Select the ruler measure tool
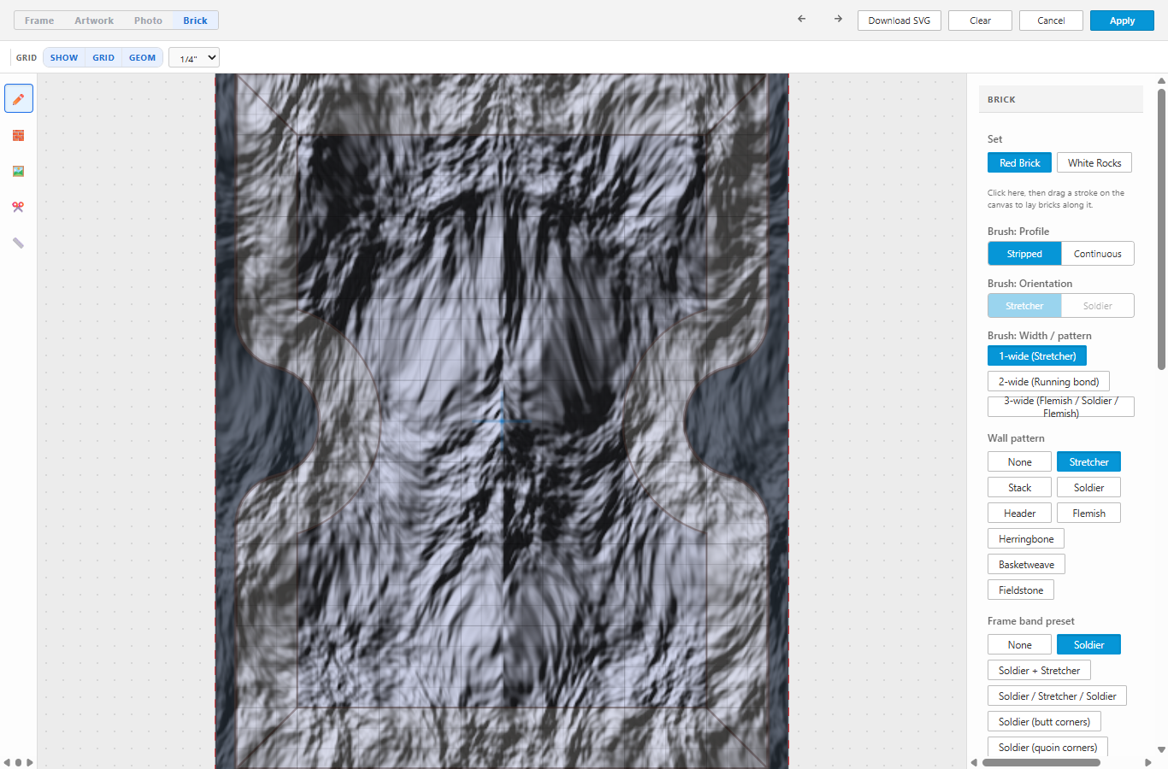 point(19,243)
